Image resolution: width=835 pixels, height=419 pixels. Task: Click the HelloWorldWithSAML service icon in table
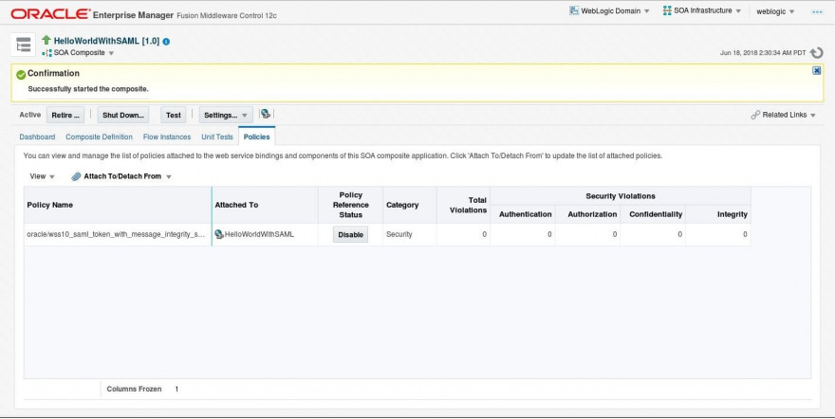tap(219, 234)
